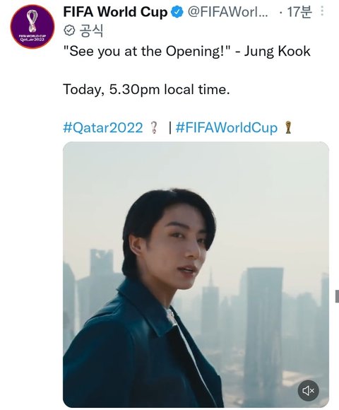Click the Qatar 2022 emblem emoji

pos(155,128)
